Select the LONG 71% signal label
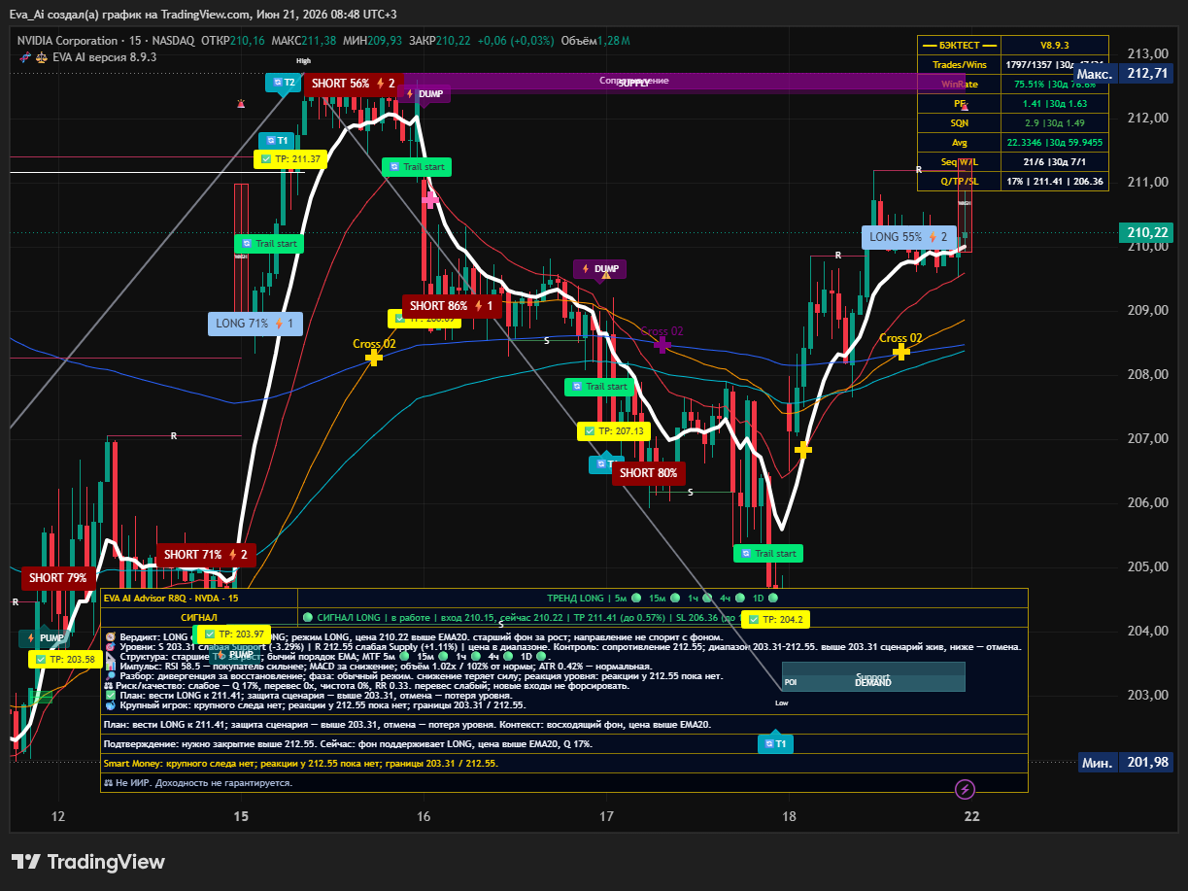 pos(256,324)
